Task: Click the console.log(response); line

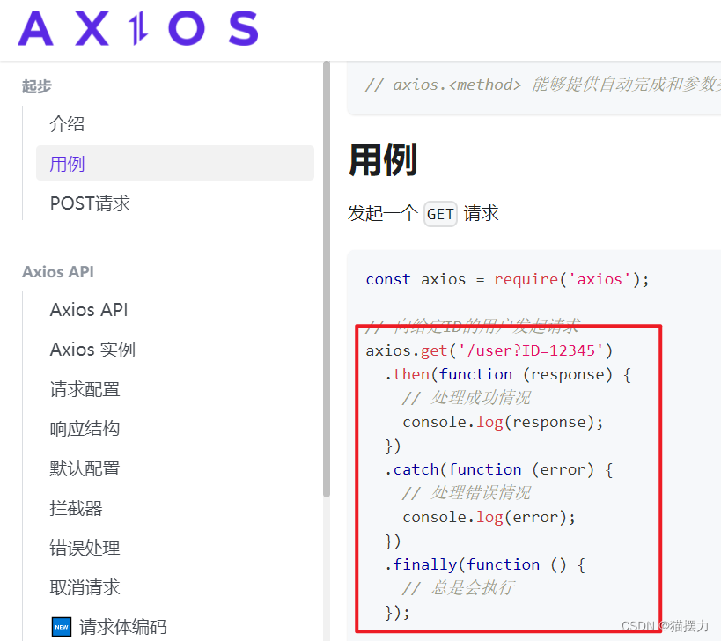Action: pos(503,422)
